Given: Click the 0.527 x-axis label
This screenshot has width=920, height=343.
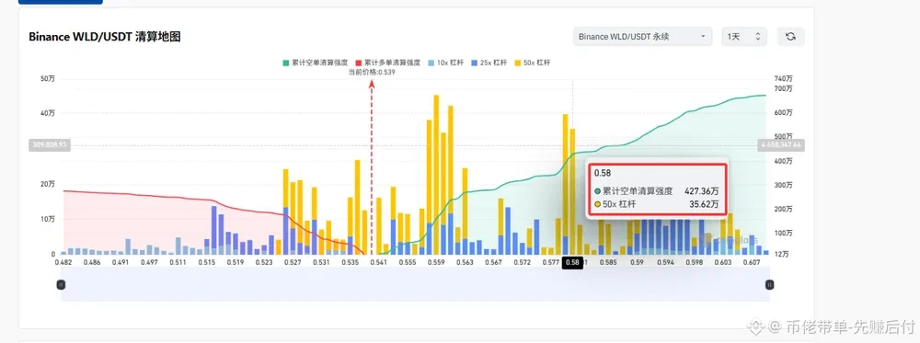Looking at the screenshot, I should pyautogui.click(x=293, y=263).
